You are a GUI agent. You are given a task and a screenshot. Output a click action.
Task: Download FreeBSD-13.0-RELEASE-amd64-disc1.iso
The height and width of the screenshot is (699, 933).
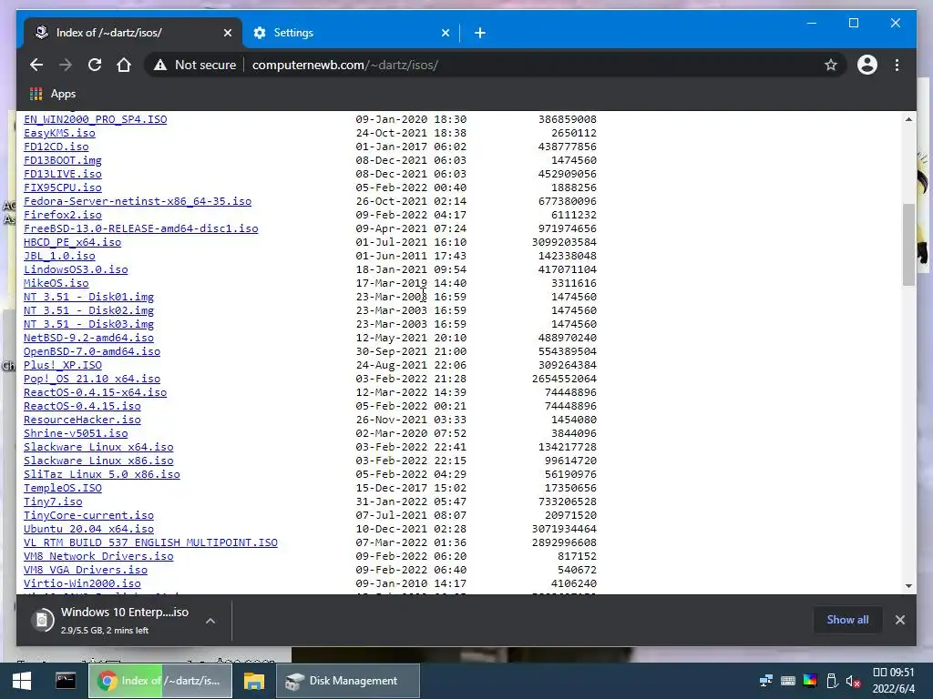[141, 228]
